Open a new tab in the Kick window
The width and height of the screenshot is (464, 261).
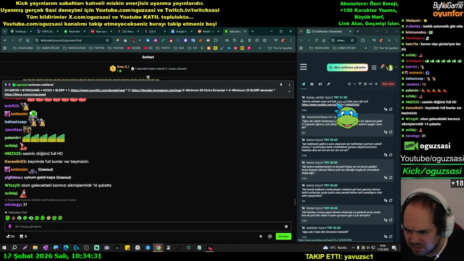[x=253, y=32]
